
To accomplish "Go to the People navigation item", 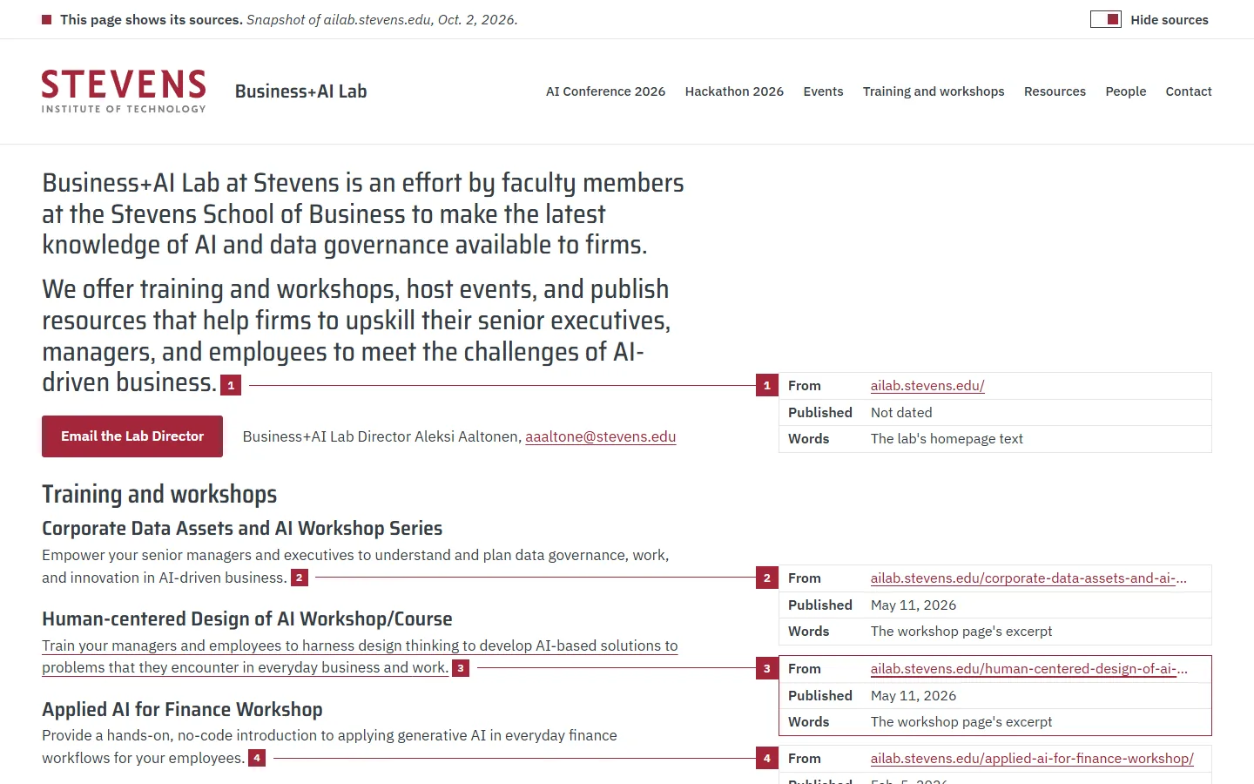I will [x=1126, y=91].
